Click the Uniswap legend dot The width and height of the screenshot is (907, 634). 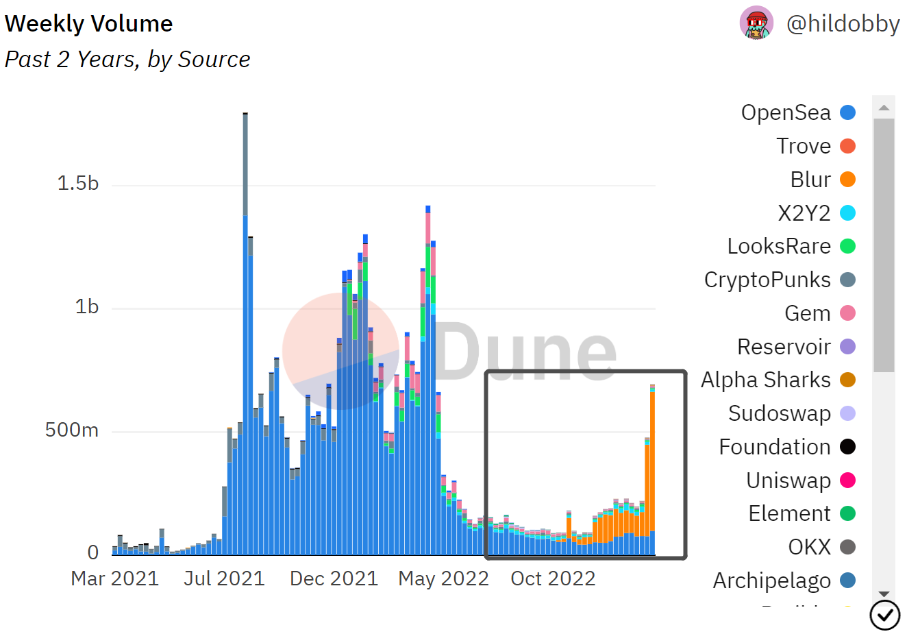click(x=847, y=480)
